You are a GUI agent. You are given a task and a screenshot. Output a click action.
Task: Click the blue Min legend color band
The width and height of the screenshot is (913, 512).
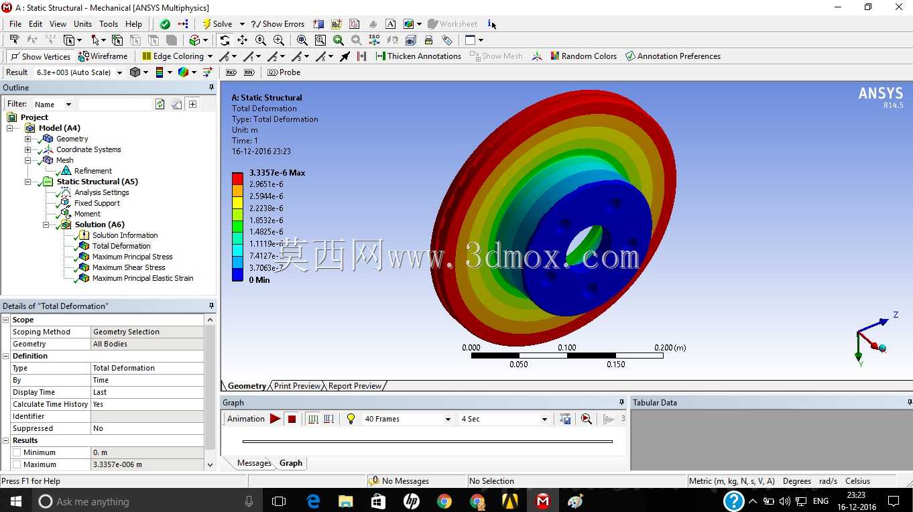(237, 274)
